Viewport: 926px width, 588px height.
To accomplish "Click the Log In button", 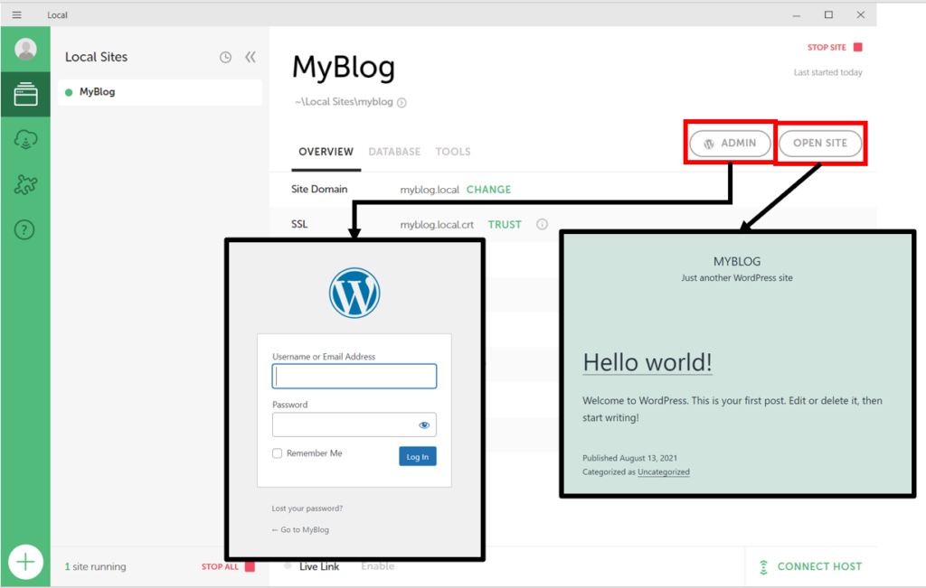I will point(418,456).
